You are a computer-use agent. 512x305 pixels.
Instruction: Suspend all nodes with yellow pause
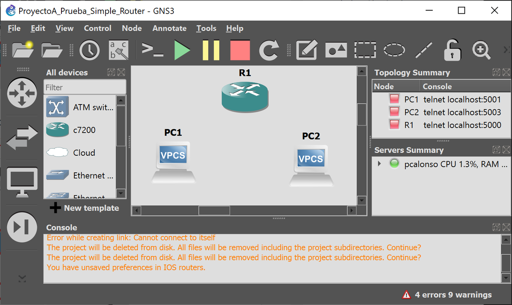coord(211,50)
